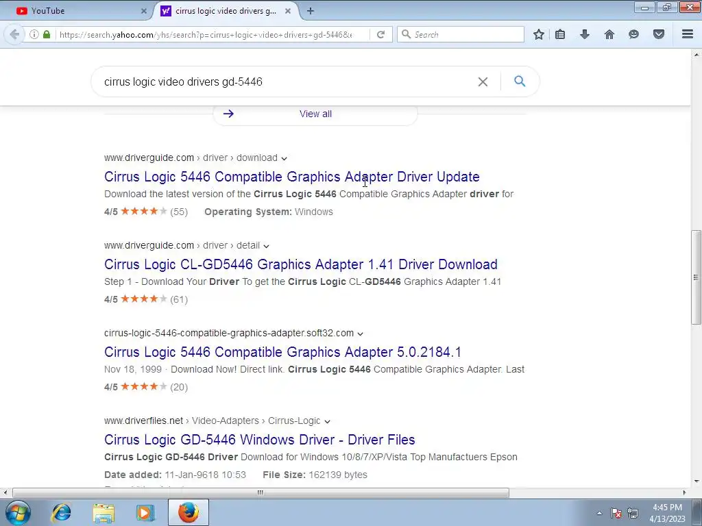The height and width of the screenshot is (526, 702).
Task: Open Windows Media Player from taskbar
Action: click(145, 512)
